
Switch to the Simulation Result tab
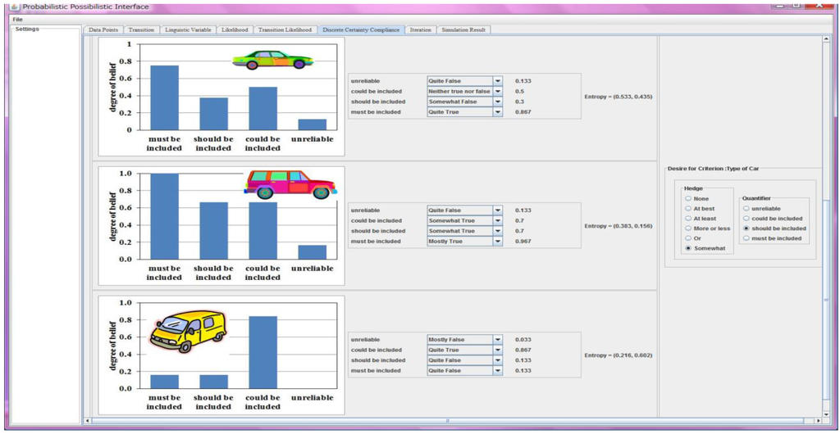point(463,30)
